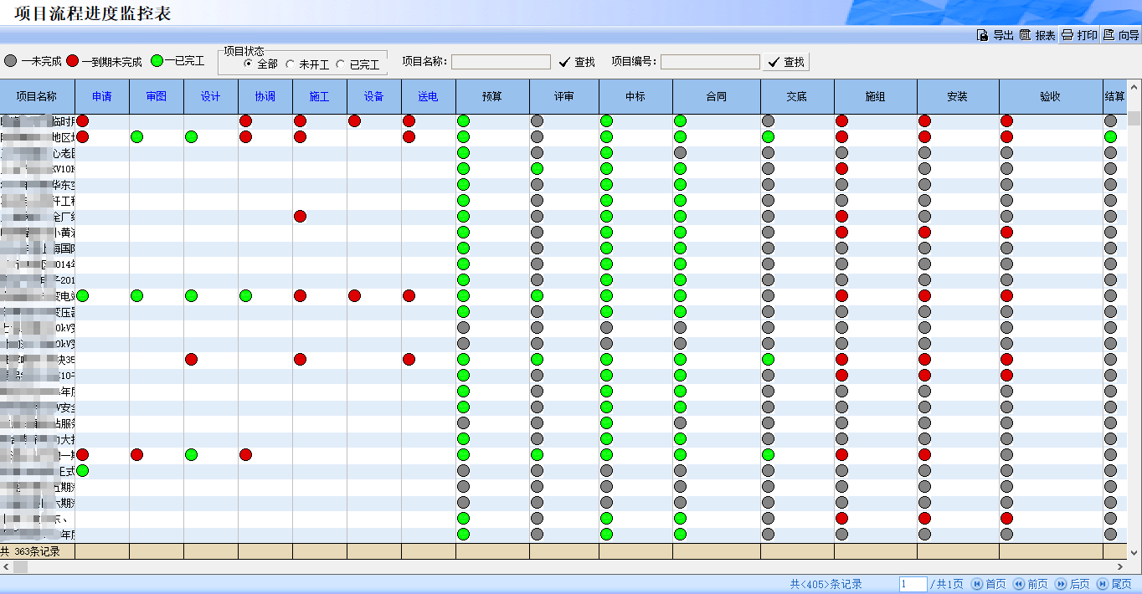
Task: Click 查找 next to project name field
Action: point(577,62)
